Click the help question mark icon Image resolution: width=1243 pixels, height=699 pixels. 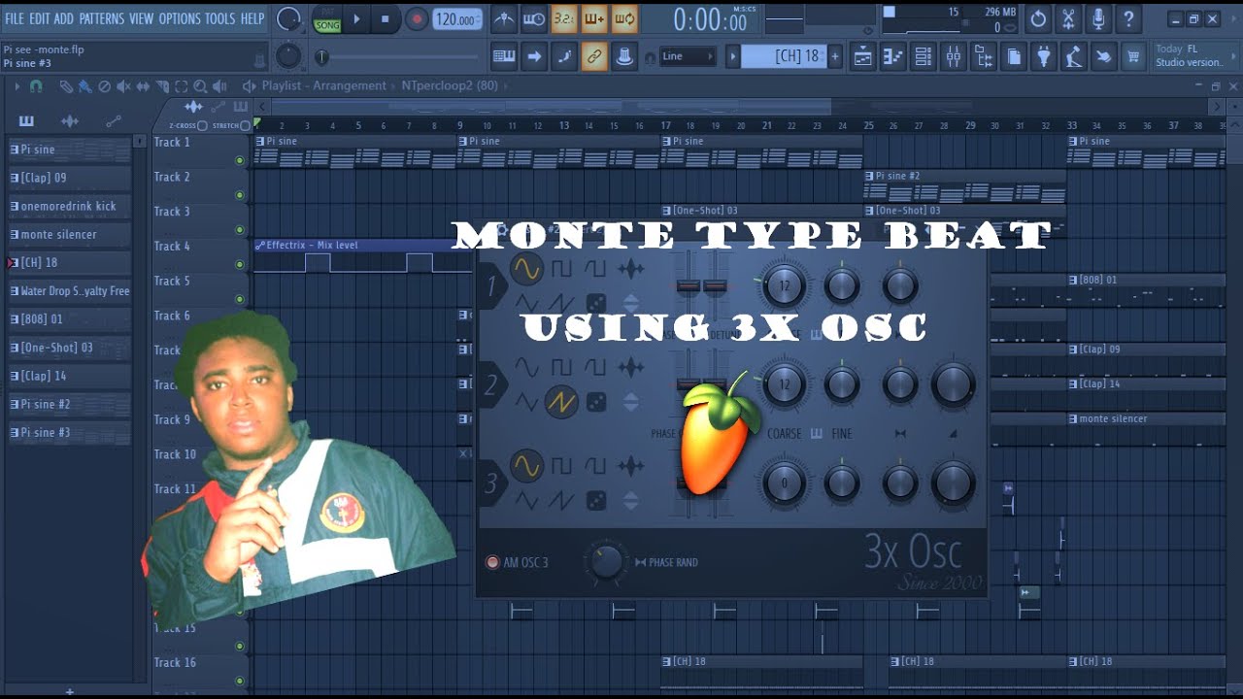coord(1128,18)
